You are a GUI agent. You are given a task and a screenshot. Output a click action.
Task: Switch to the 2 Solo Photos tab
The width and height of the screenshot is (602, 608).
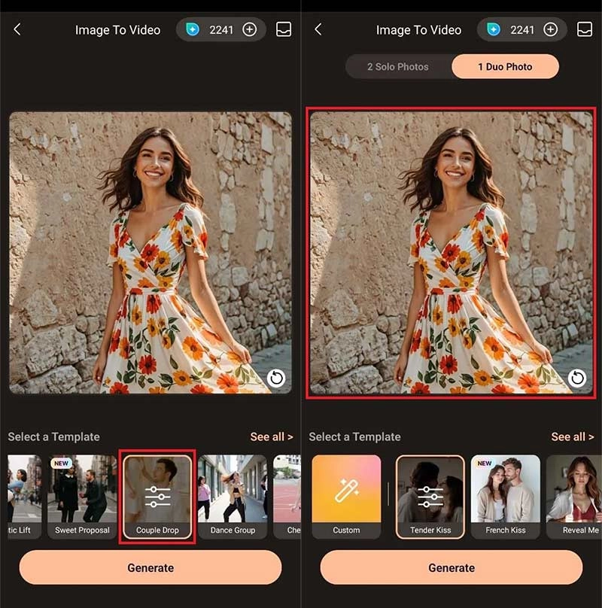(x=398, y=67)
